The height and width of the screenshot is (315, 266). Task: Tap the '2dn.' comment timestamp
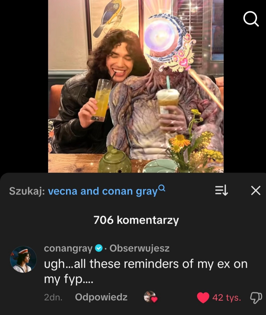pyautogui.click(x=53, y=297)
